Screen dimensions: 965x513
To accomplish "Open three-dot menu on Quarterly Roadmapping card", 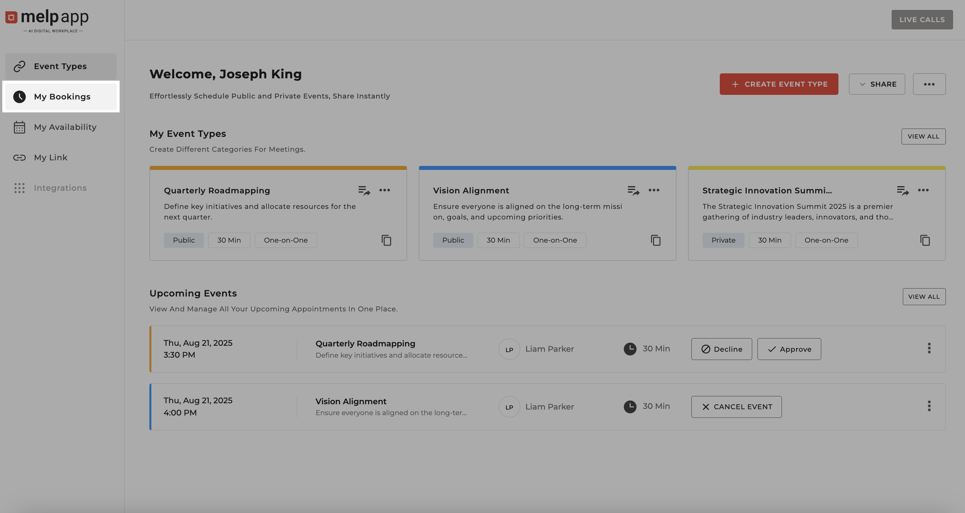I will (384, 190).
